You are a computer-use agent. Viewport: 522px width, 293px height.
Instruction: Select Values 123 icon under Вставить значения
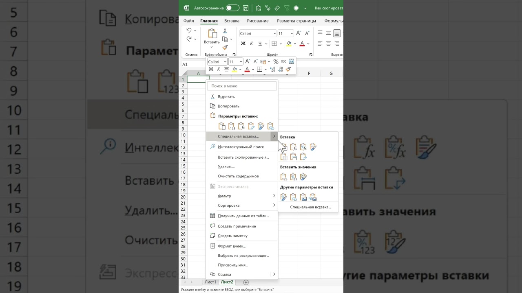tap(284, 177)
